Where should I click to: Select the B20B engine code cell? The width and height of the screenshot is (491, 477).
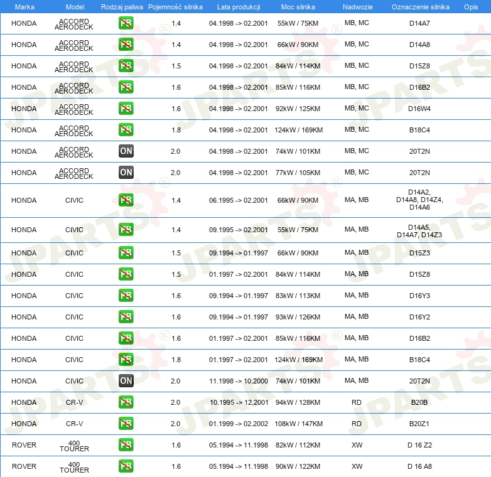(419, 402)
